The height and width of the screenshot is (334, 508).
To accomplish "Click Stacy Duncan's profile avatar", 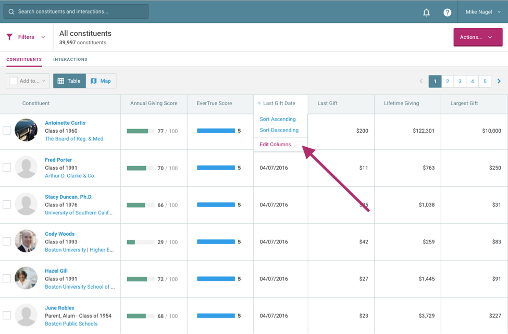I will pyautogui.click(x=26, y=204).
